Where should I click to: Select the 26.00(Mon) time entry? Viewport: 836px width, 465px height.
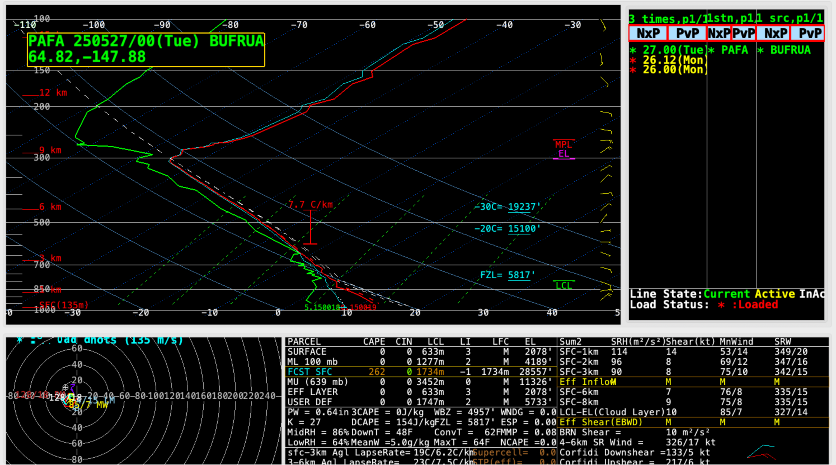668,69
